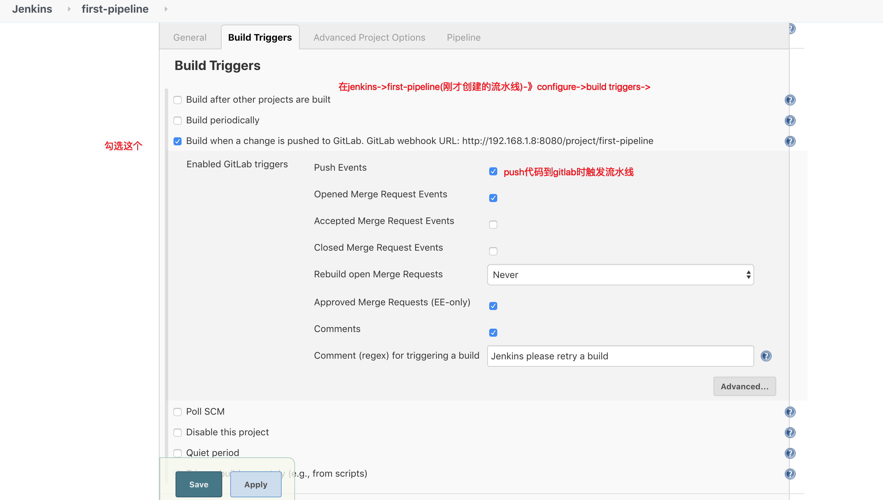
Task: Open help icon for Build periodically
Action: click(x=790, y=121)
